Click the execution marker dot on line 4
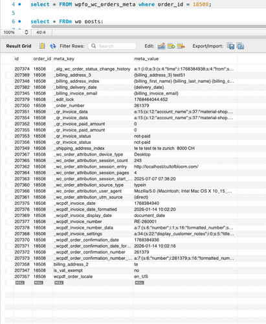The width and height of the screenshot is (266, 324). [19, 5]
